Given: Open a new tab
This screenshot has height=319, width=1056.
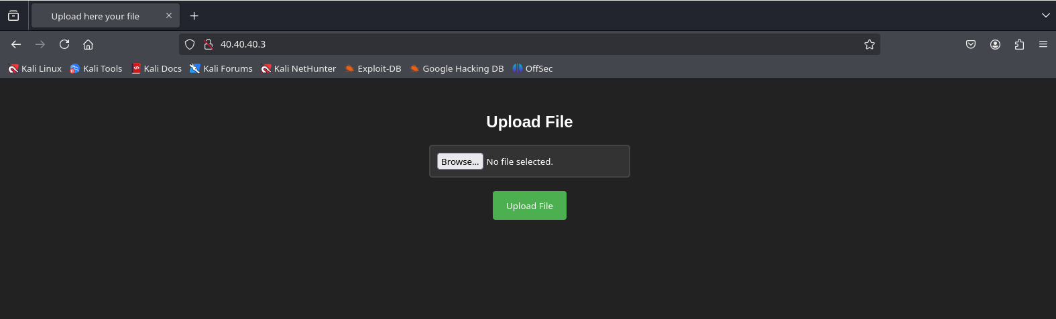Looking at the screenshot, I should click(x=194, y=16).
